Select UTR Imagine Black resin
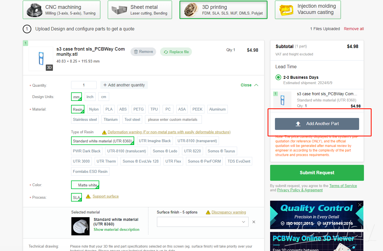Screen dimensions: 383x251 (155, 141)
